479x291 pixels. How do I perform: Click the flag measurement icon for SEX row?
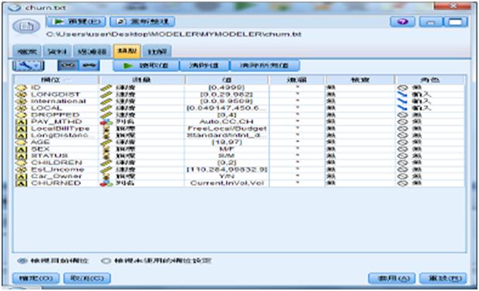(106, 149)
